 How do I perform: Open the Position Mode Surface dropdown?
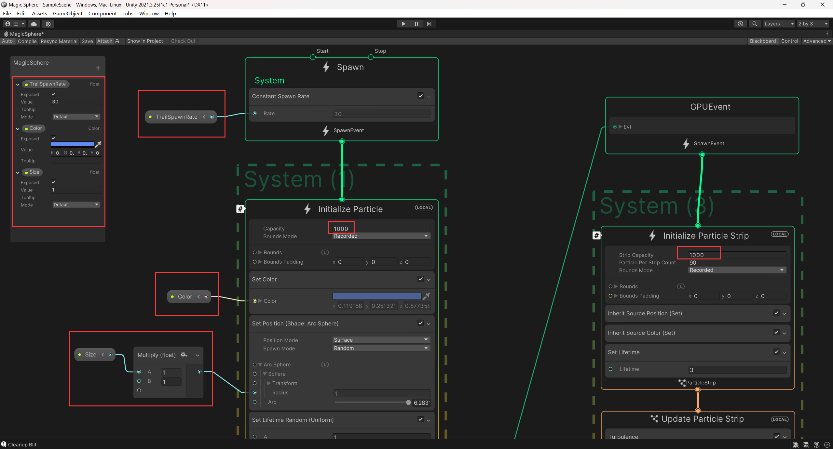click(x=381, y=340)
